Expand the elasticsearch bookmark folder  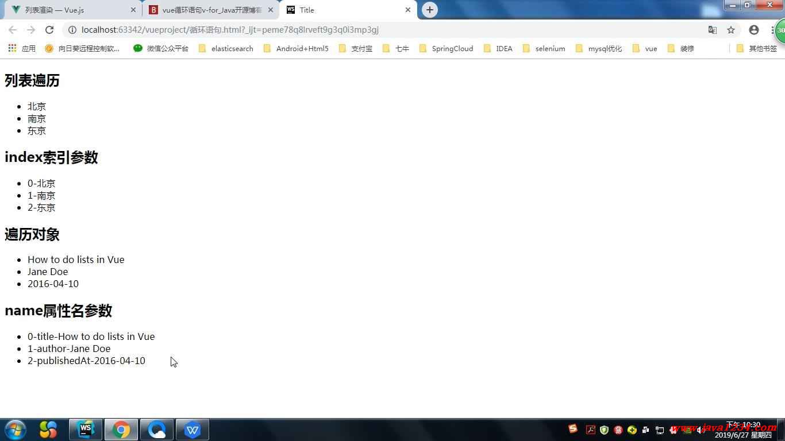226,48
